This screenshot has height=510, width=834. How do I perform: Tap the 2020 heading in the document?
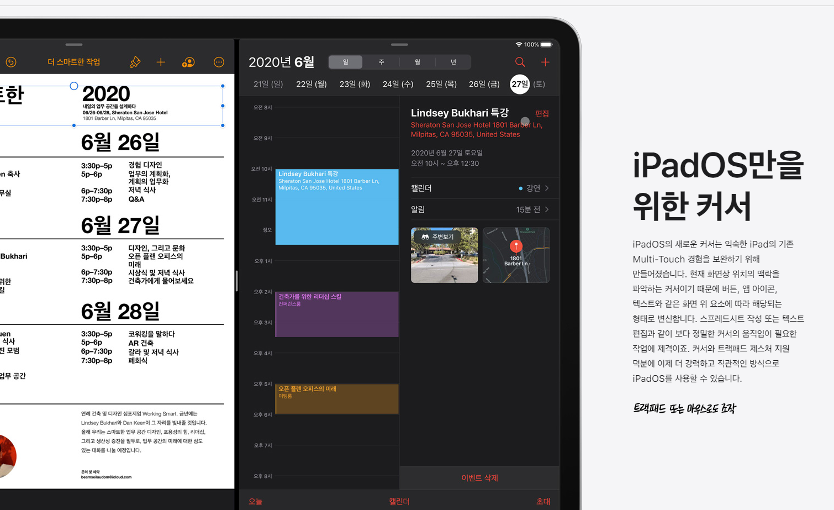pos(106,94)
